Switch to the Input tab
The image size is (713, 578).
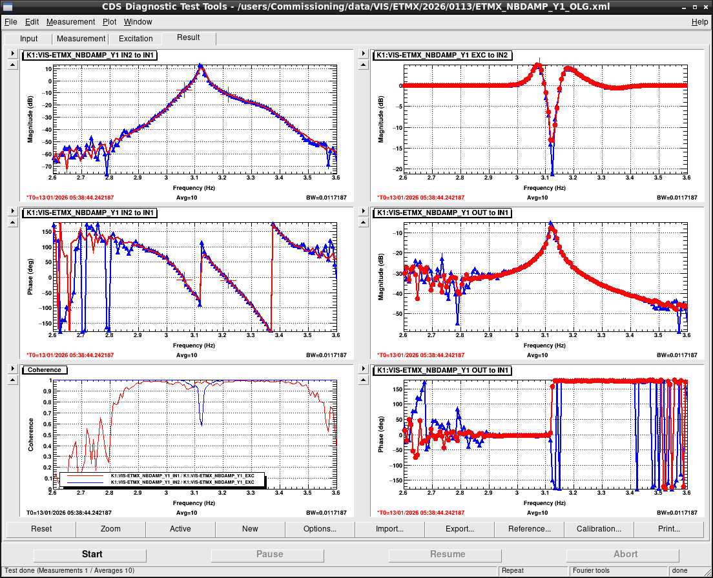(28, 39)
